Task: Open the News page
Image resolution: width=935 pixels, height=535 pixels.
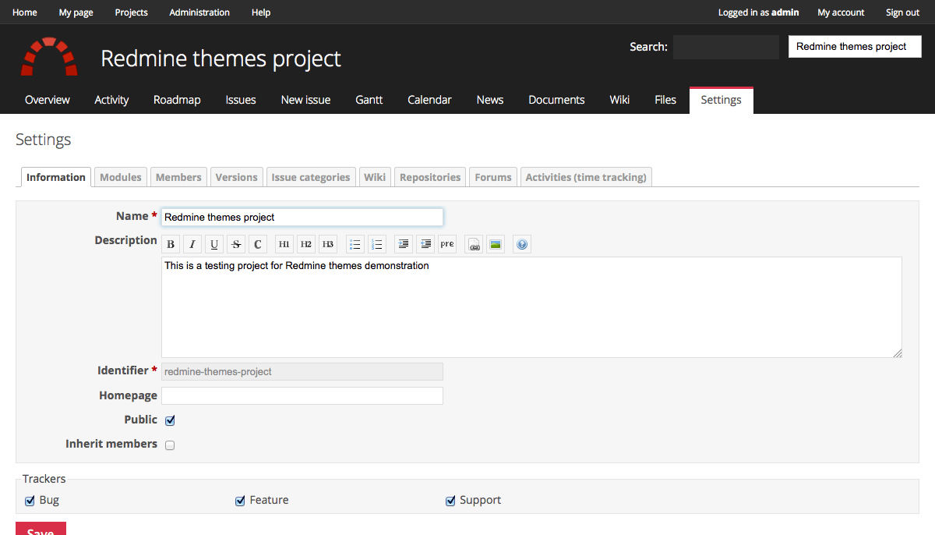Action: point(490,100)
